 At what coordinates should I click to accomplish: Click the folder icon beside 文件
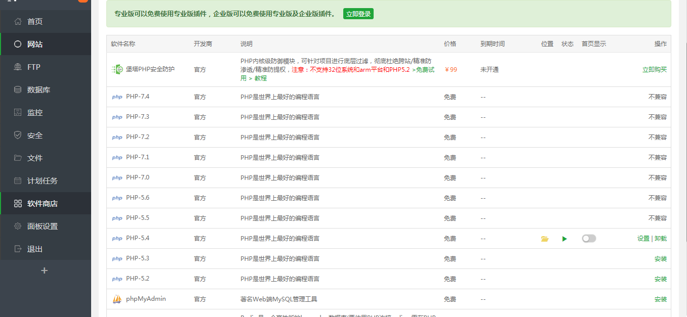[x=18, y=158]
